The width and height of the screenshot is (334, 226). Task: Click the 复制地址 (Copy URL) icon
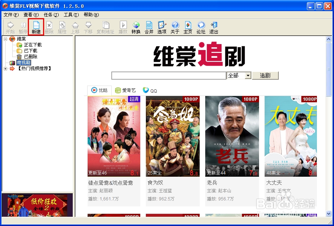pyautogui.click(x=106, y=27)
